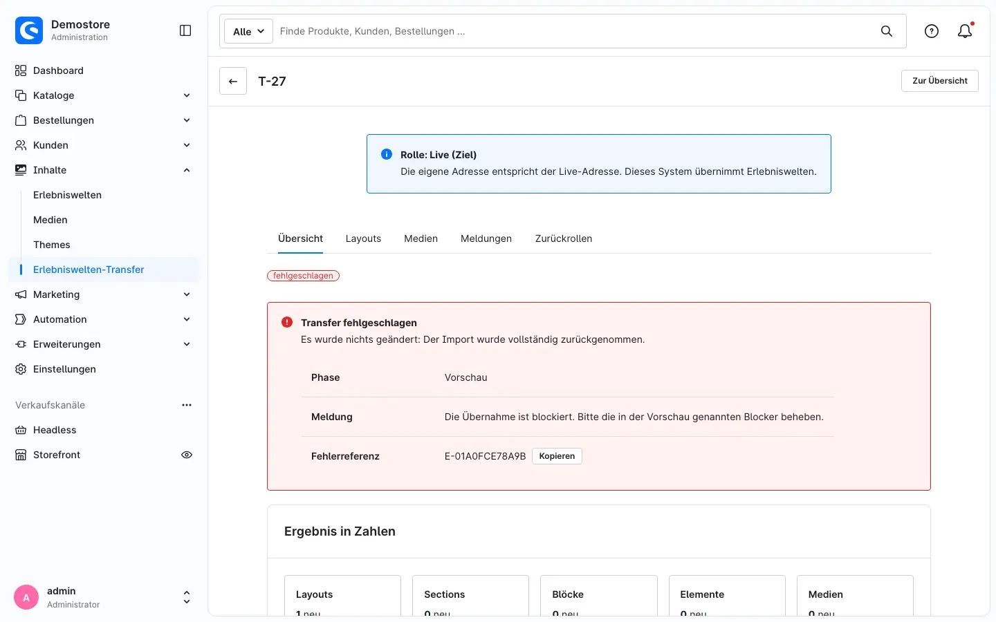Open Themes in sidebar
Image resolution: width=996 pixels, height=622 pixels.
(52, 245)
